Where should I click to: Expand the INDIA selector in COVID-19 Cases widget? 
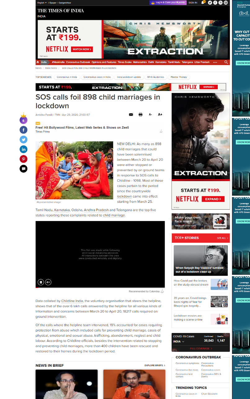coord(179,341)
